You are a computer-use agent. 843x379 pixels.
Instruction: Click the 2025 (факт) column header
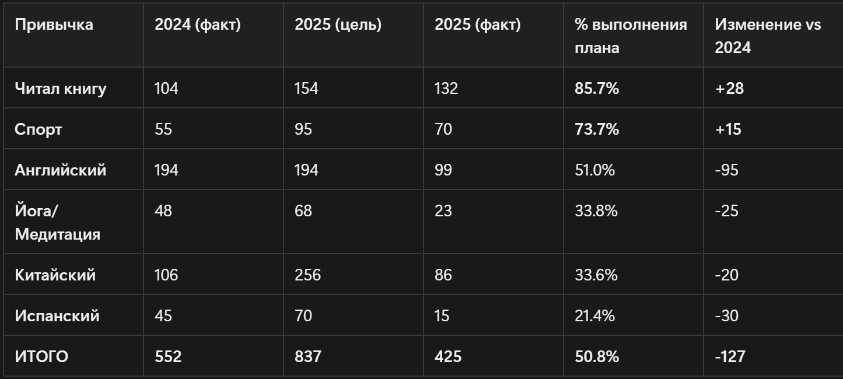click(477, 25)
